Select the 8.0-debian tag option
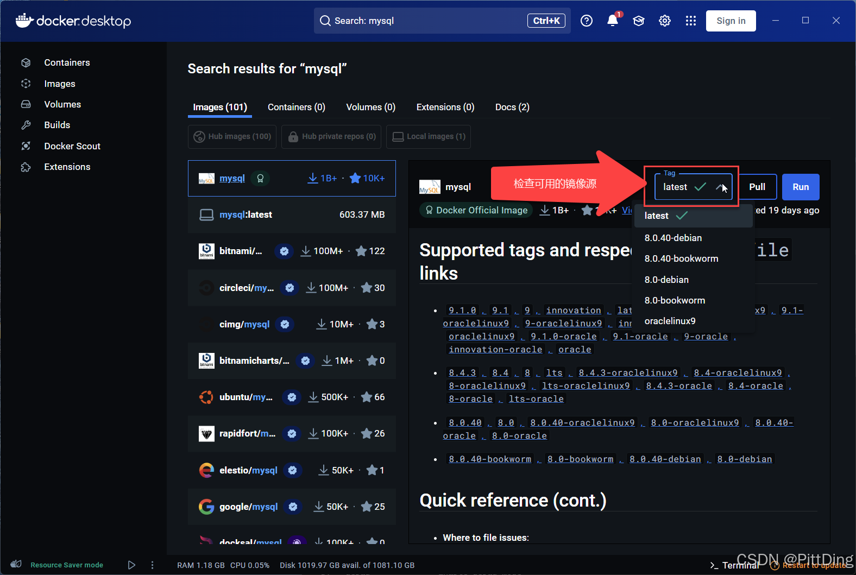The image size is (856, 575). click(x=694, y=280)
